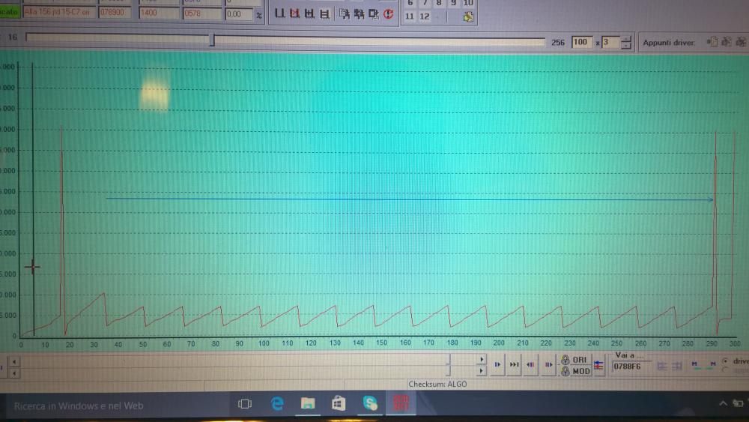Viewport: 749px width, 422px height.
Task: Select map number 8
Action: coord(439,3)
